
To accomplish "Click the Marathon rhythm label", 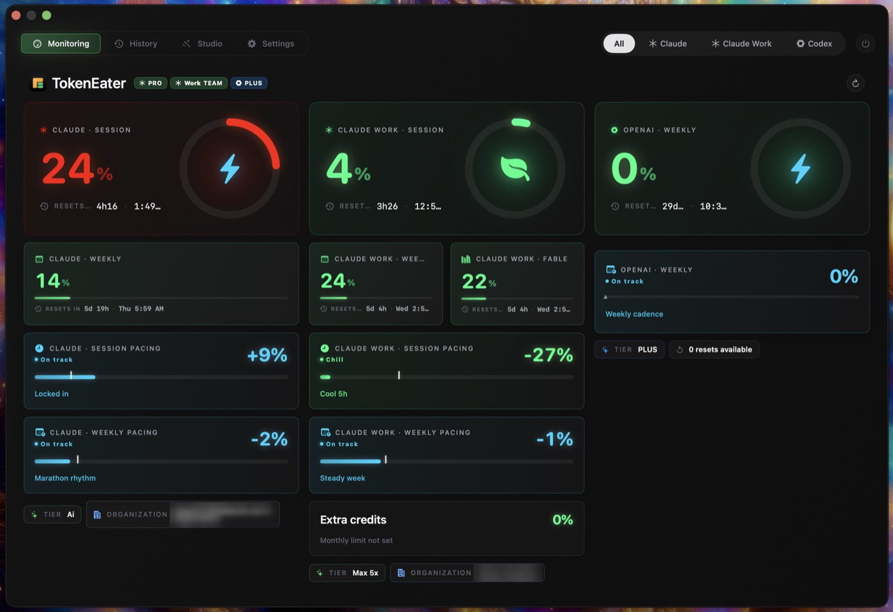I will 65,478.
